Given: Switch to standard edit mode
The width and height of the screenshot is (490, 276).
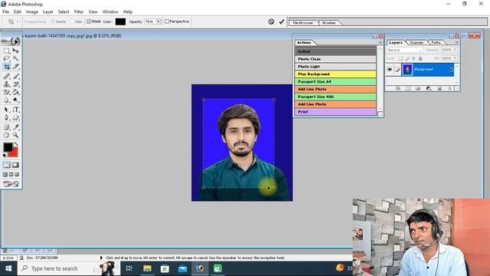Looking at the screenshot, I should pos(7,165).
